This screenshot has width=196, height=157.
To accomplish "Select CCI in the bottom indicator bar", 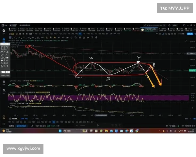I will click(33, 119).
